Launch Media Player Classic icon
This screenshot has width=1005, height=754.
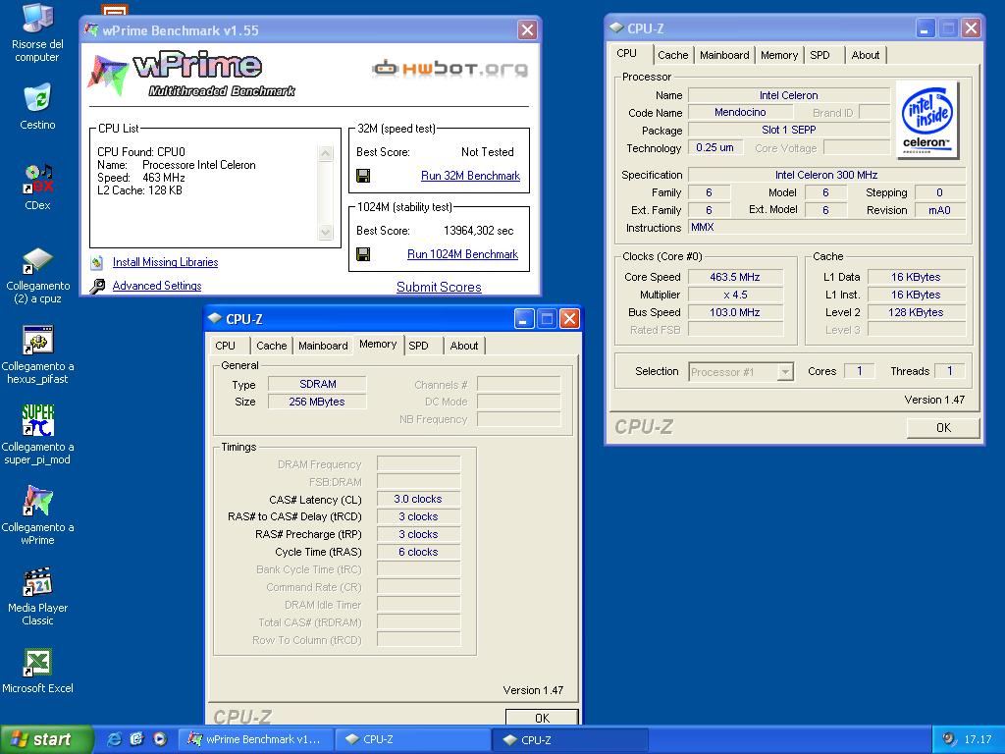tap(37, 581)
